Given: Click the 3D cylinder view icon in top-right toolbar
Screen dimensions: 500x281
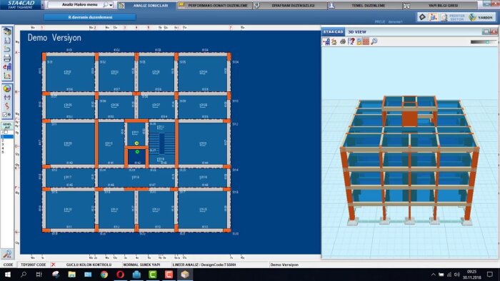Looking at the screenshot, I should pos(433,17).
